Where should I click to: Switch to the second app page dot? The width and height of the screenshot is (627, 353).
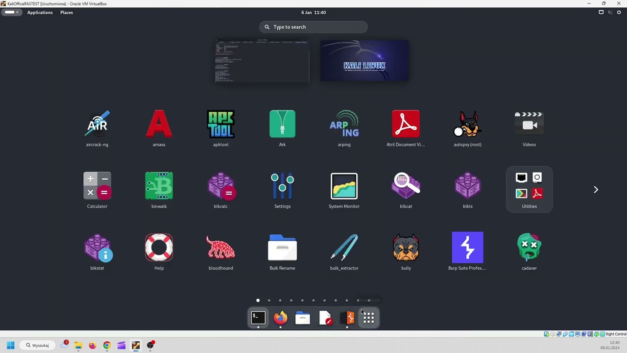(269, 300)
